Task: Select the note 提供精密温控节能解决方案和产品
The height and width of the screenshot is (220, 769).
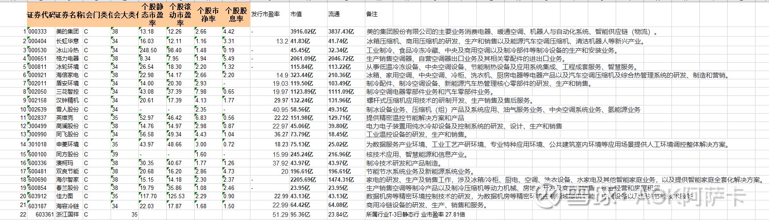Action: [415, 118]
